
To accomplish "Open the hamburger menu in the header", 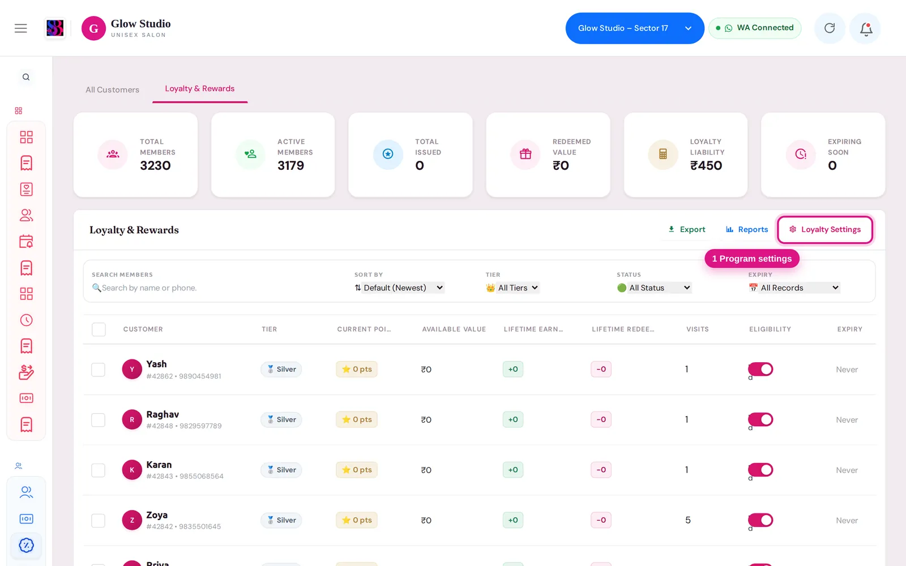I will (x=21, y=28).
